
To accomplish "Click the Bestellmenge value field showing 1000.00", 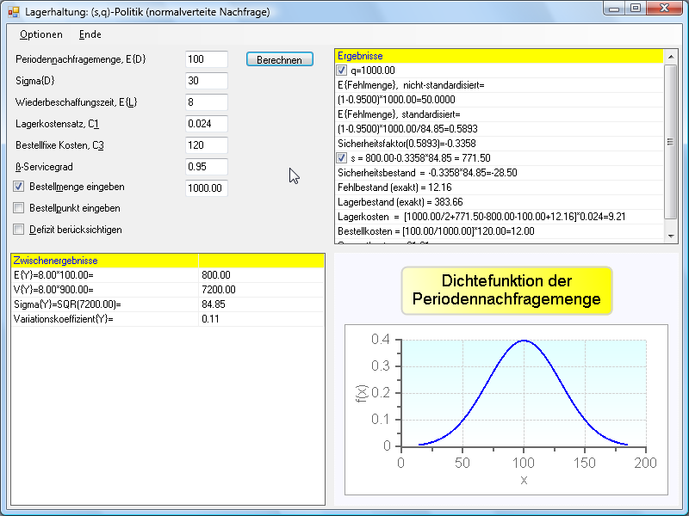I will (x=206, y=188).
